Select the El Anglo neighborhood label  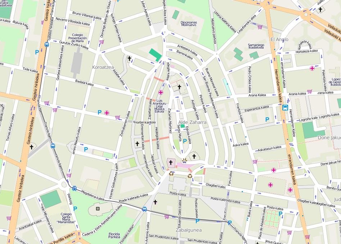[x=277, y=39]
